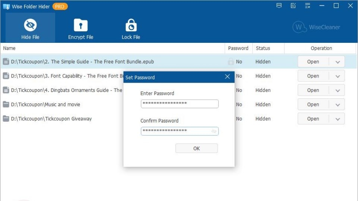Click the Confirm Password field
This screenshot has width=358, height=201.
180,131
